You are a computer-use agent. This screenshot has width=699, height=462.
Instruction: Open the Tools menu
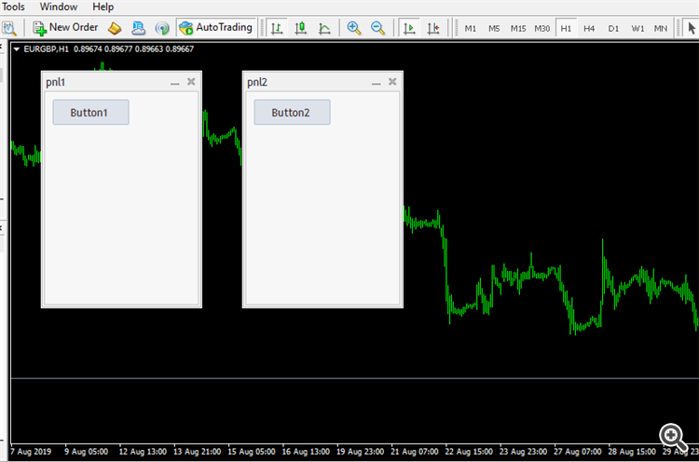coord(13,7)
